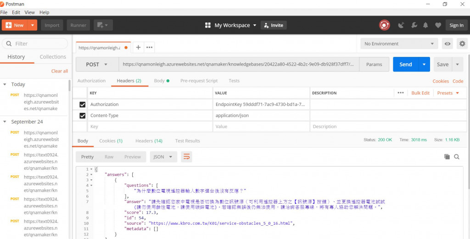
Task: Open the File menu
Action: pos(4,12)
